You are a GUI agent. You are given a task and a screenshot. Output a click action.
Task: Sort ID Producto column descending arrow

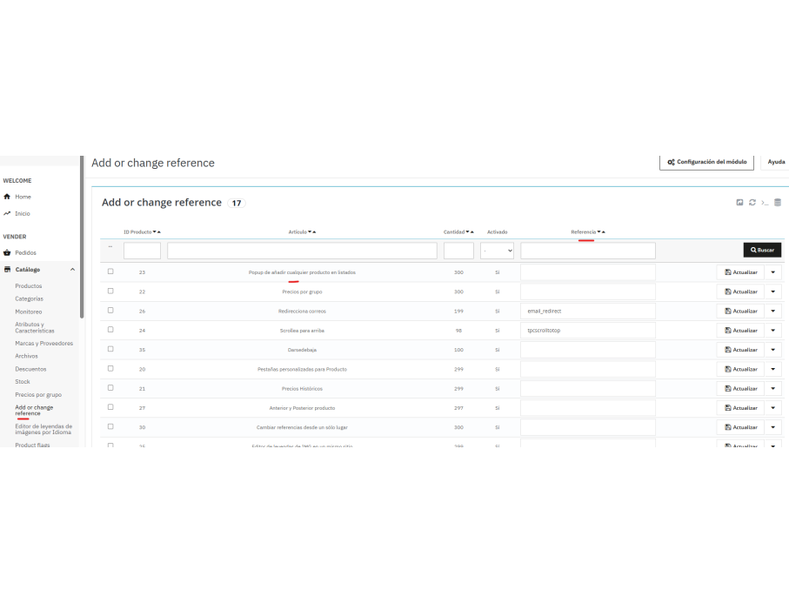[155, 232]
